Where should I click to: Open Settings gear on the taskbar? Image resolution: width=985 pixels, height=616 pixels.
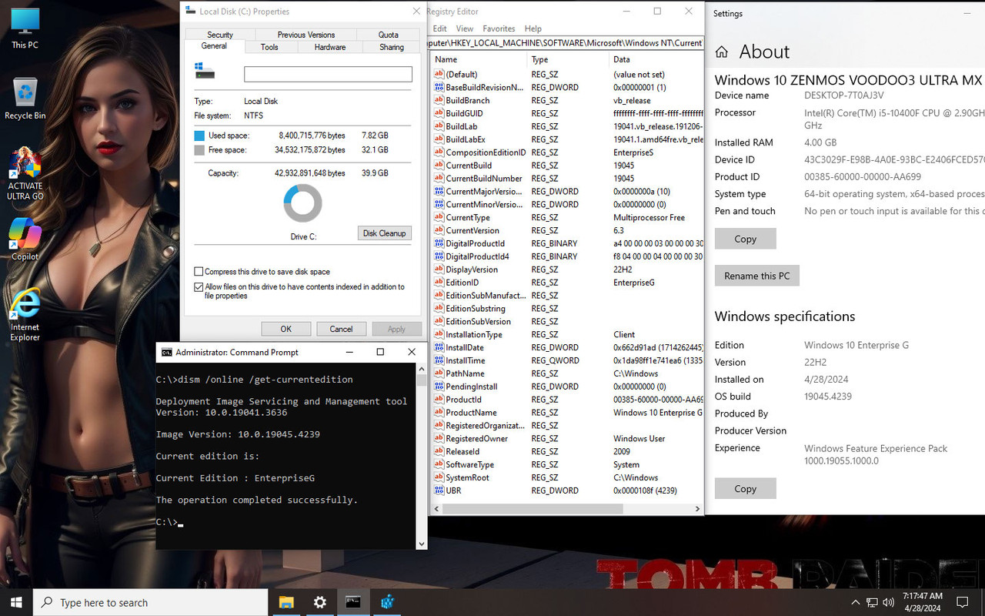320,602
